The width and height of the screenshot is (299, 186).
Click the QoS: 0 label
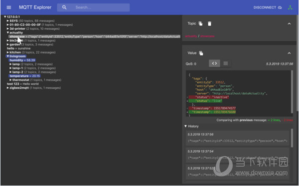pyautogui.click(x=191, y=64)
